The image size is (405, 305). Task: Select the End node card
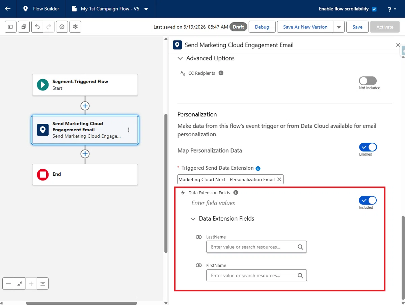pos(85,174)
